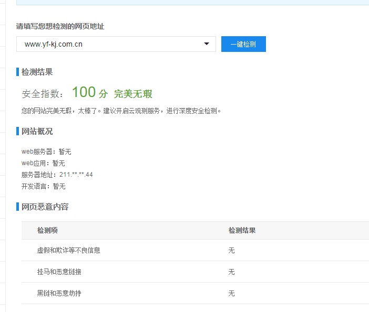The image size is (369, 312).
Task: Select the 检测结果 section heading
Action: tap(37, 72)
